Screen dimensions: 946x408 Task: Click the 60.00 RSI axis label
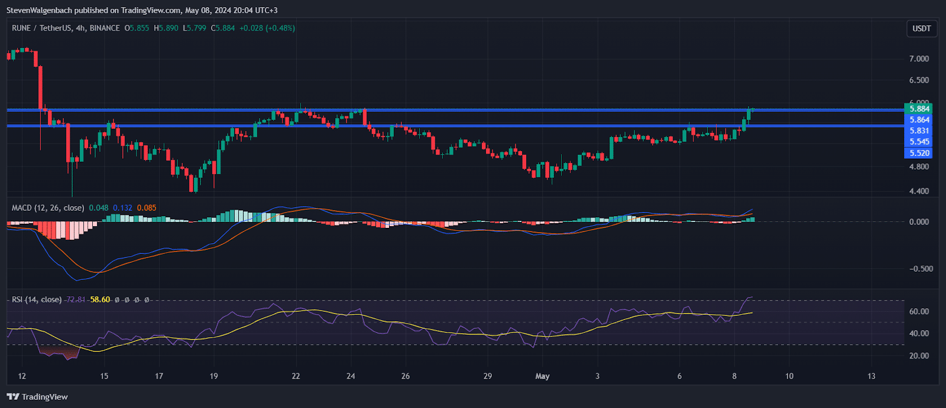pos(919,311)
